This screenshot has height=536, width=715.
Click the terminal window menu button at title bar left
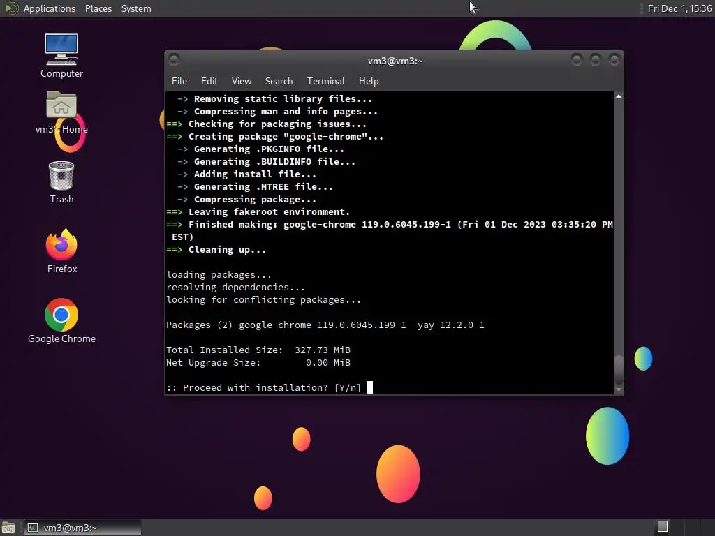click(x=174, y=59)
